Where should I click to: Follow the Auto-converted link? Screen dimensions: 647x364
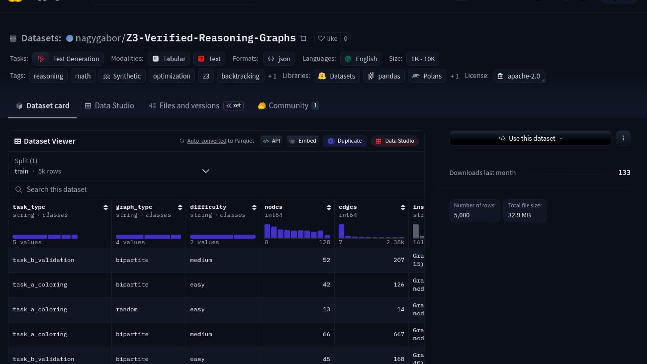point(207,141)
